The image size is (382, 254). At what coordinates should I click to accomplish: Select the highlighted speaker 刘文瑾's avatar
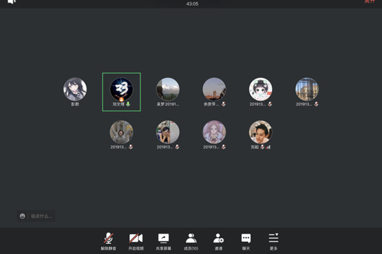pos(121,90)
